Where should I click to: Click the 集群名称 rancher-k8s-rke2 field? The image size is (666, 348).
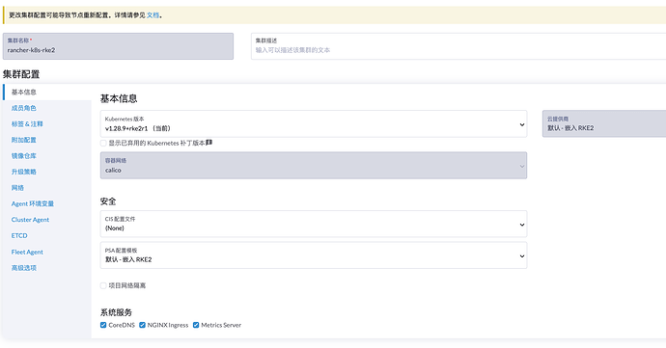click(118, 46)
